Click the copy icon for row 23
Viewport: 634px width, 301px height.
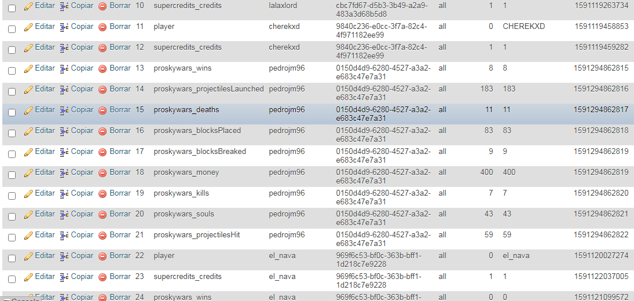[x=64, y=277]
